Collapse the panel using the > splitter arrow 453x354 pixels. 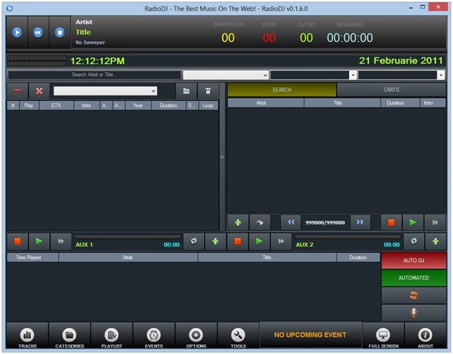coord(222,157)
